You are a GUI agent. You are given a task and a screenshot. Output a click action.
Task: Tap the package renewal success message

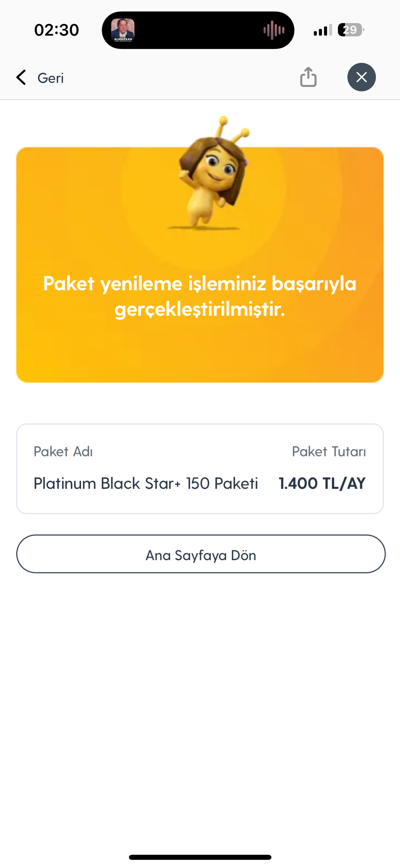click(x=200, y=296)
